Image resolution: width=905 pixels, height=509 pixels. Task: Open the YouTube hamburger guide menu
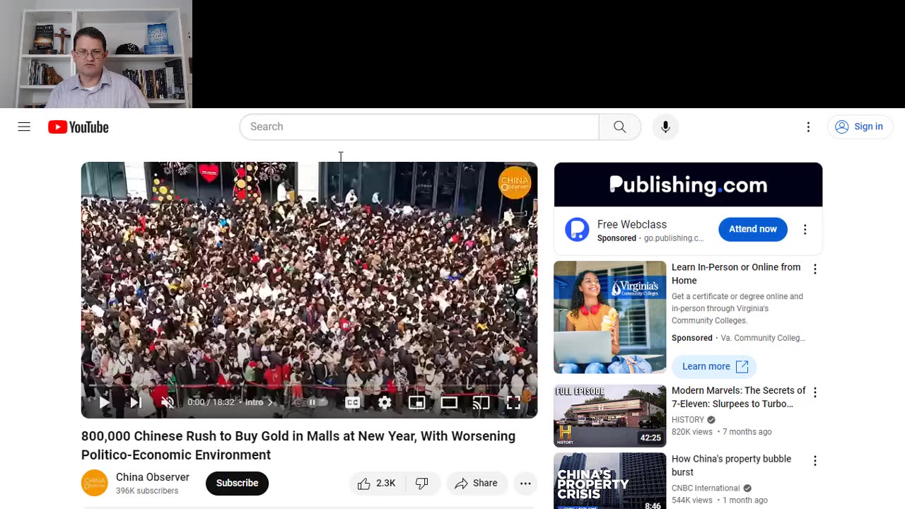[24, 127]
